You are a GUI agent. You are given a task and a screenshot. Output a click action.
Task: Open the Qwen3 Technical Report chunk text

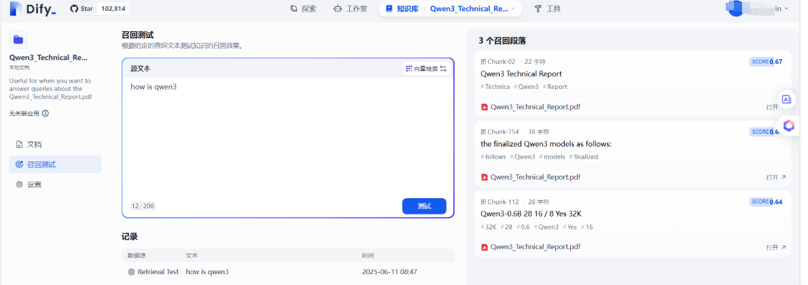[x=521, y=73]
